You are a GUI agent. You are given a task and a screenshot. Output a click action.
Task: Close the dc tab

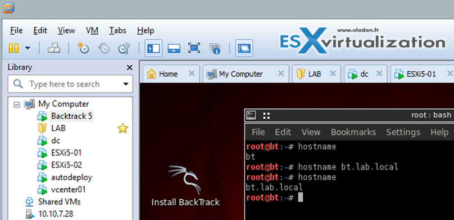pyautogui.click(x=379, y=74)
